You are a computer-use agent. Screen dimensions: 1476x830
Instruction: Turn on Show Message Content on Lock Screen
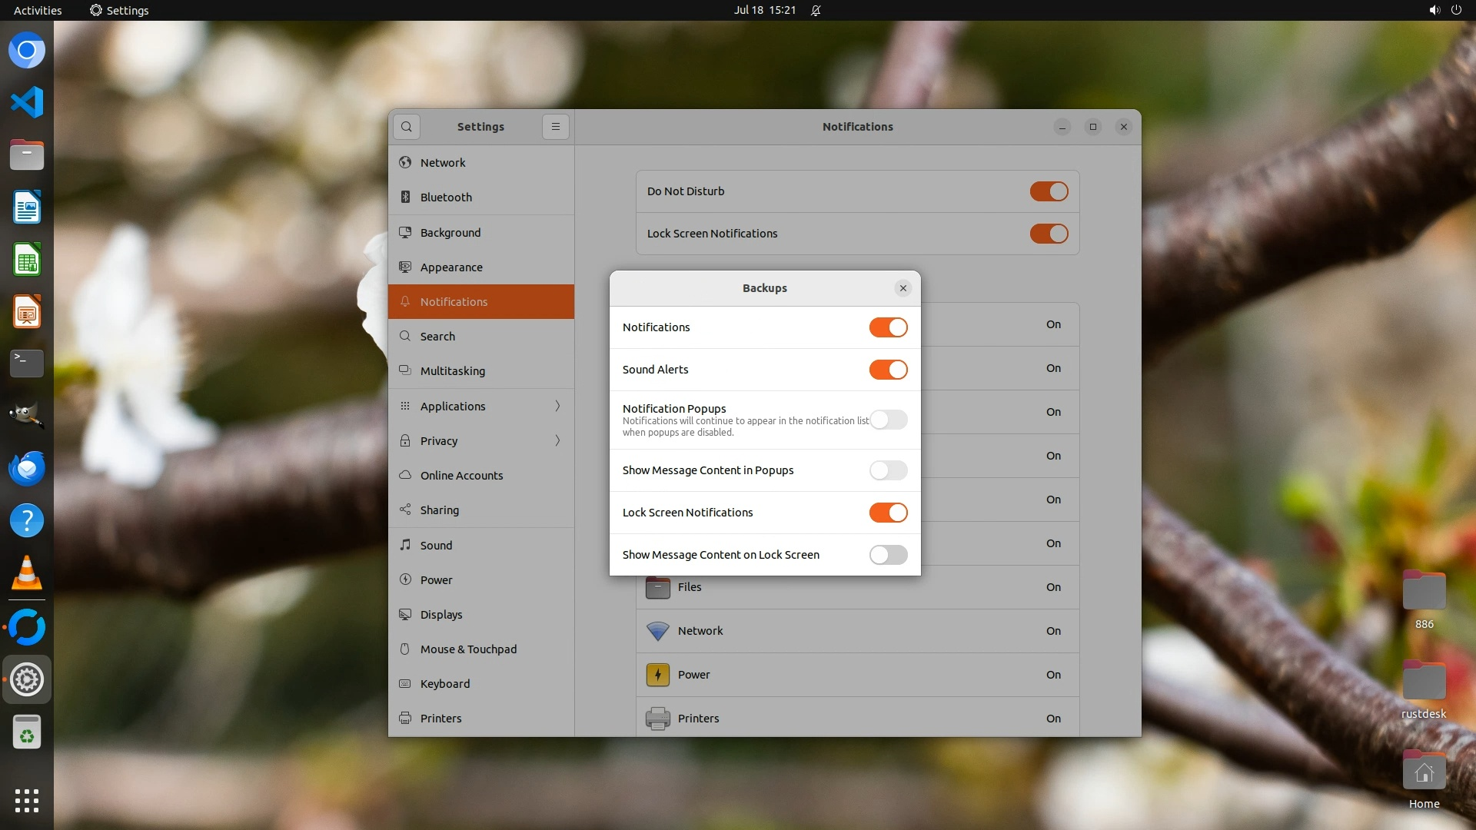click(888, 555)
